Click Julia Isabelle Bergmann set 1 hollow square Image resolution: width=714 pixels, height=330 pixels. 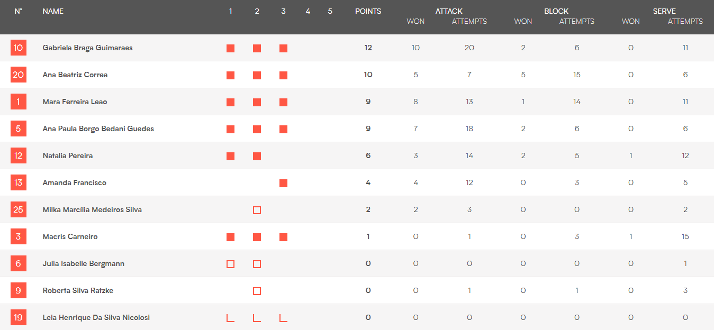click(230, 264)
